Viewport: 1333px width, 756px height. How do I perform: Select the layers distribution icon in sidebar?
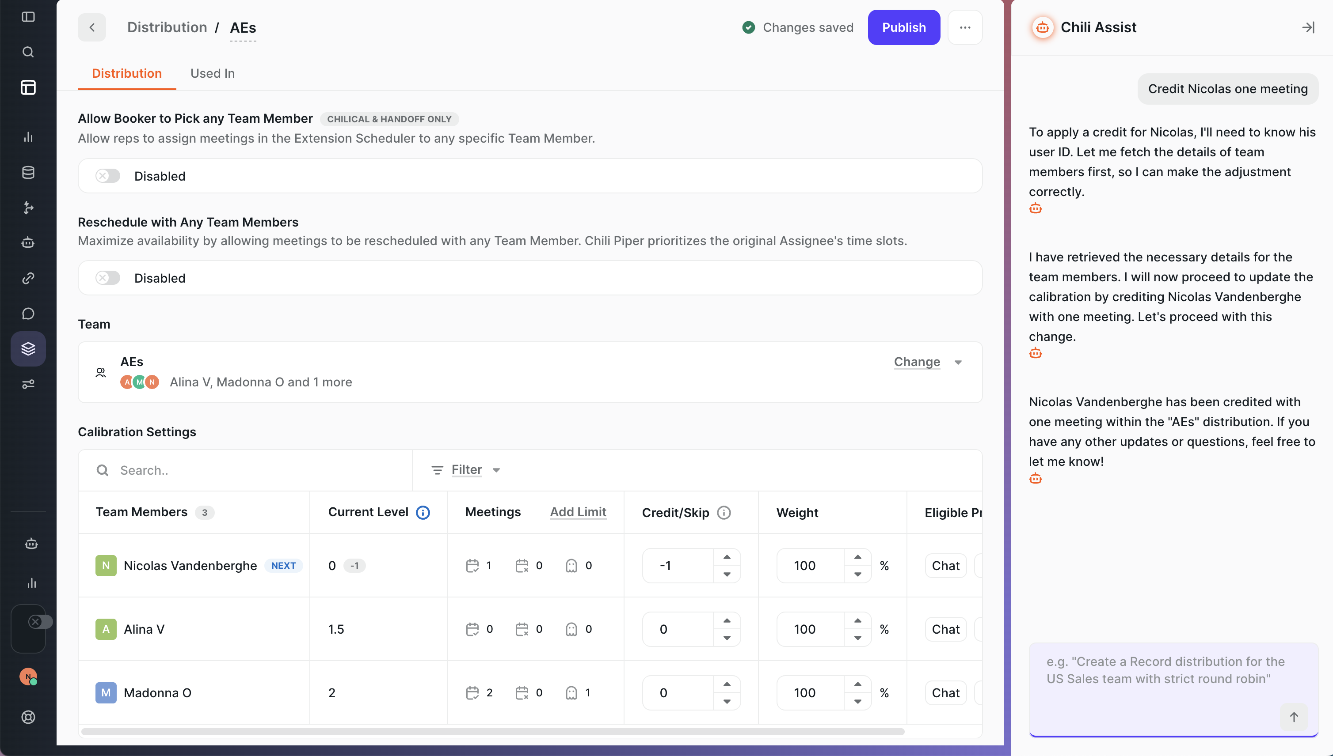click(27, 348)
